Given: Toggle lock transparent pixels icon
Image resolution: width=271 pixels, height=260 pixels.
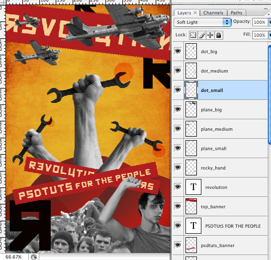Looking at the screenshot, I should point(193,35).
